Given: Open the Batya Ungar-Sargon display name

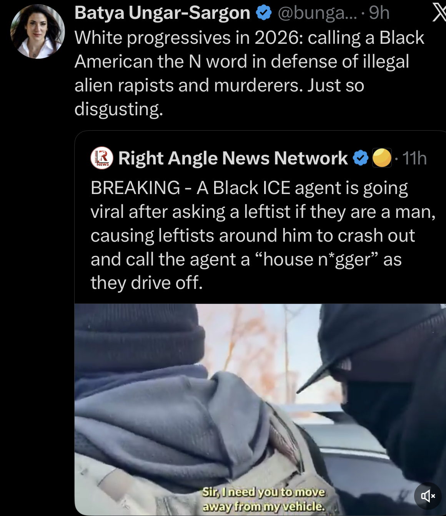Looking at the screenshot, I should point(162,13).
